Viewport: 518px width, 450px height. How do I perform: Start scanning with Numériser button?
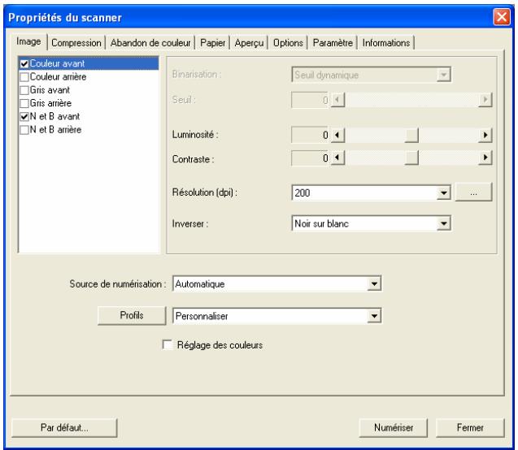click(x=393, y=428)
